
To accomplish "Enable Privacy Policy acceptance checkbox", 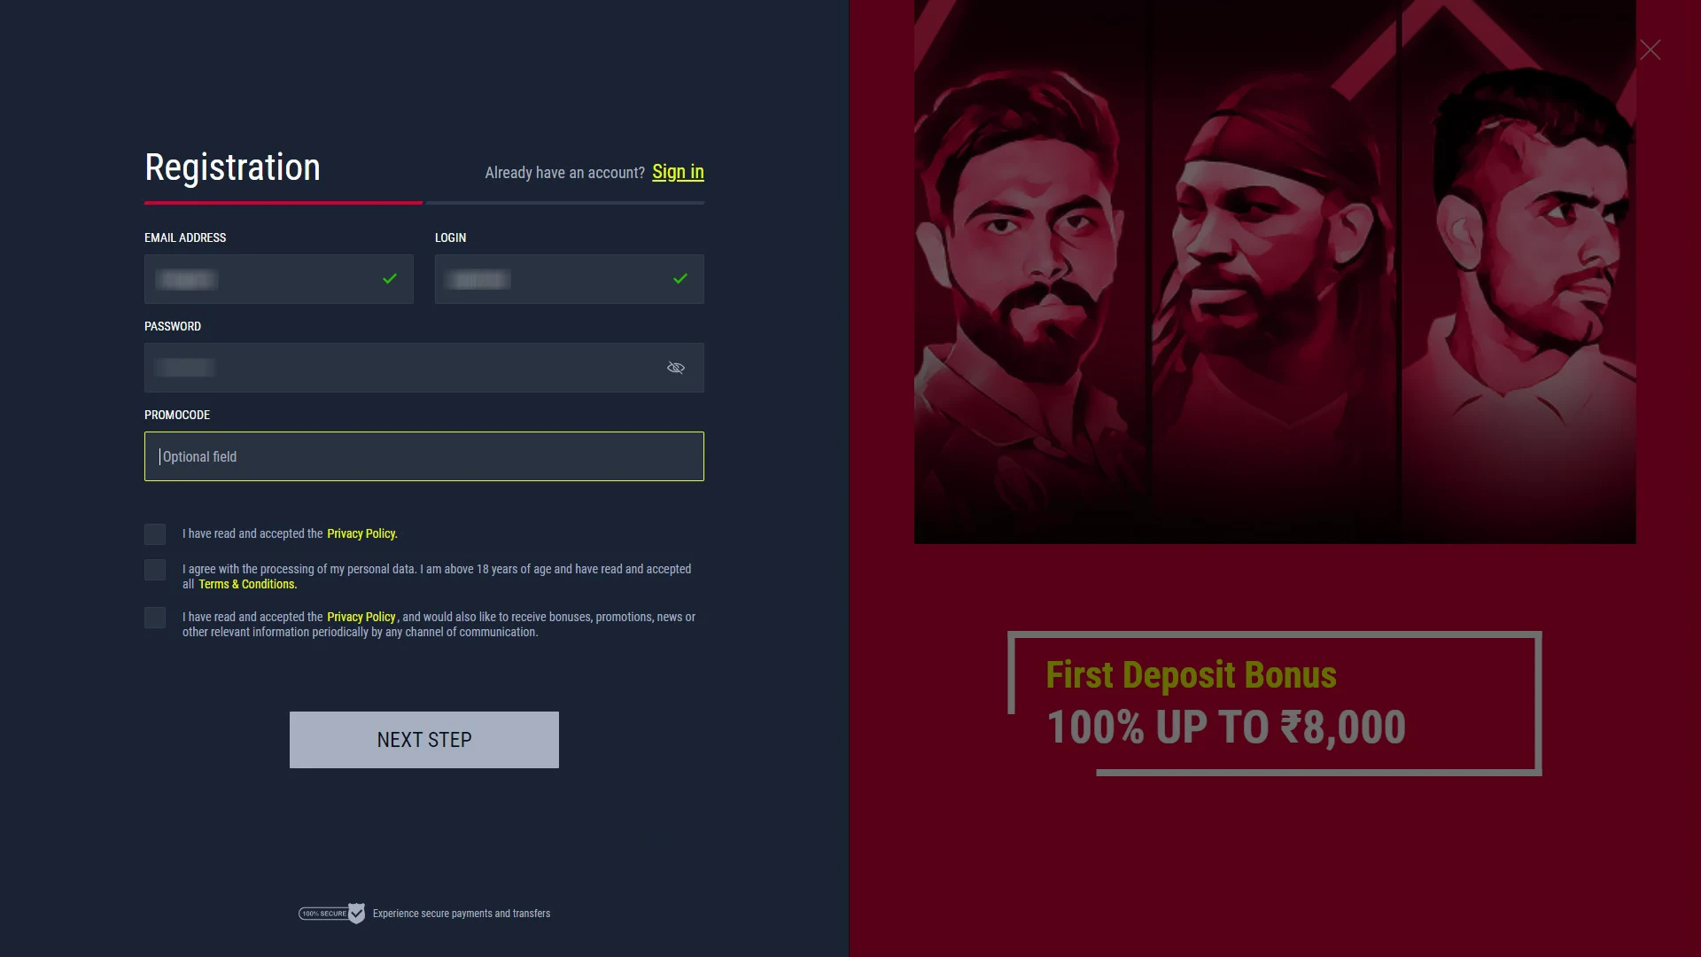I will [154, 534].
